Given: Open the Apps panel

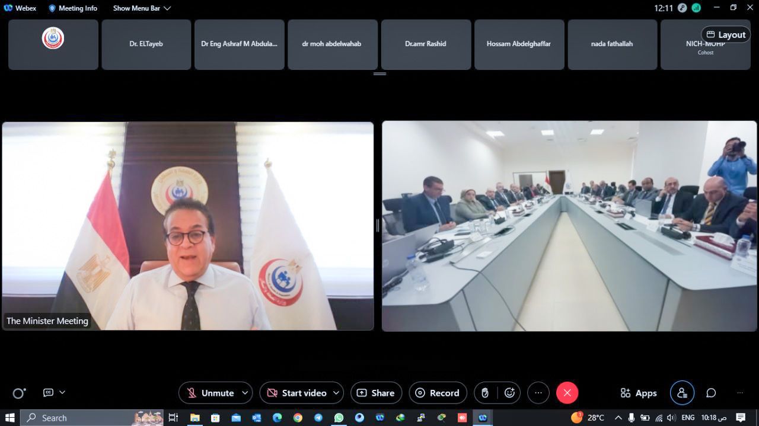Looking at the screenshot, I should tap(639, 393).
